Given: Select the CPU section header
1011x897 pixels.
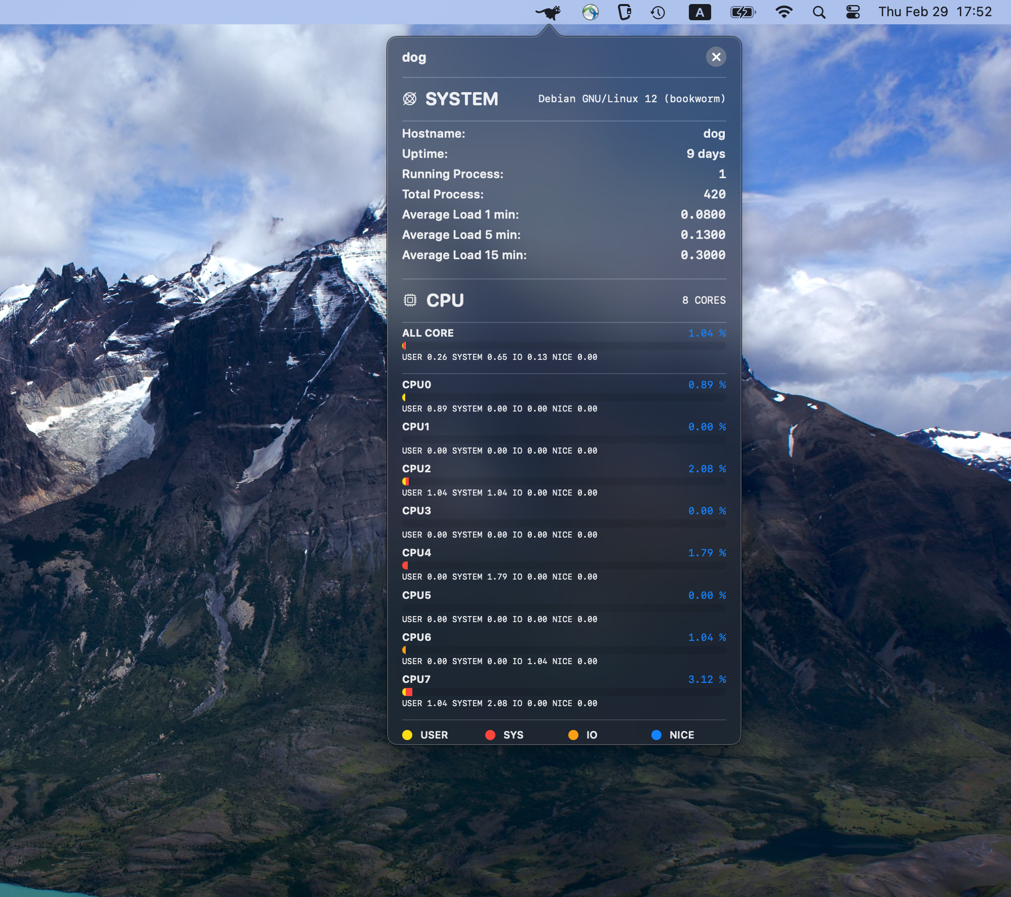Looking at the screenshot, I should tap(445, 300).
